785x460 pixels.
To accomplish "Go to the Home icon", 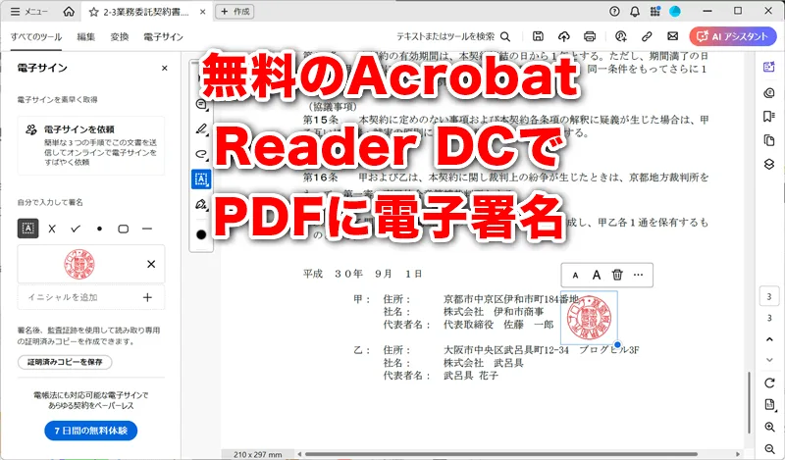I will point(69,12).
